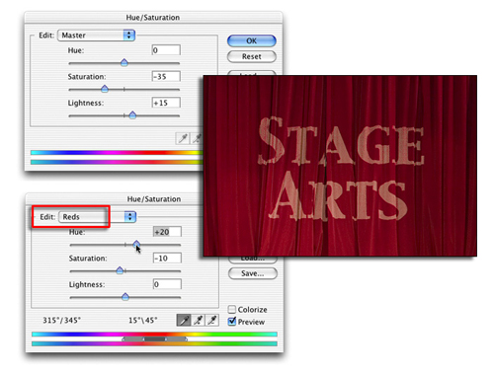This screenshot has width=494, height=374.
Task: Open the Edit Reds dropdown arrows
Action: tap(130, 216)
